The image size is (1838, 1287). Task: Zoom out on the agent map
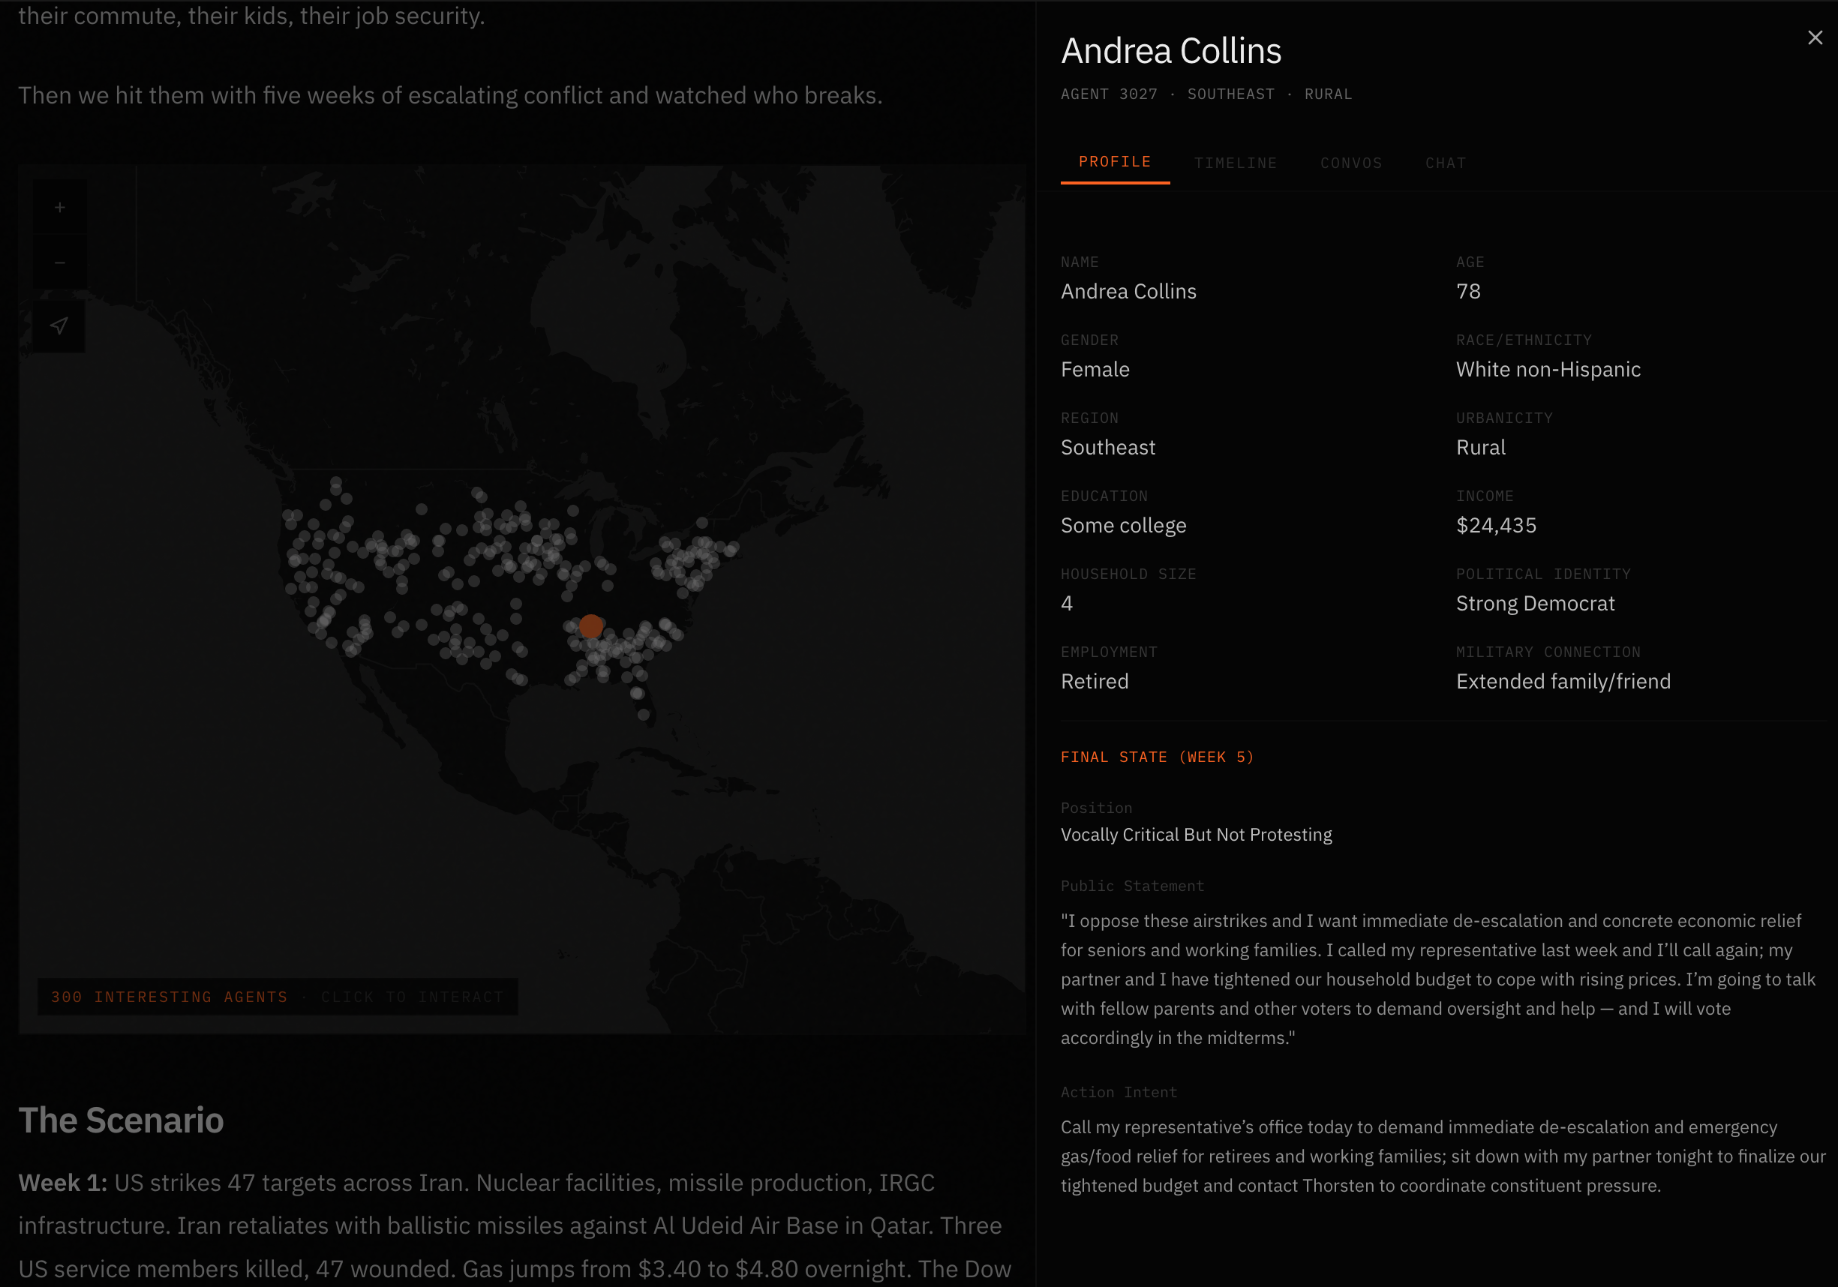[x=59, y=262]
